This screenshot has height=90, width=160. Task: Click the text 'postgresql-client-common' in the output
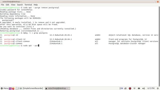click(x=17, y=41)
